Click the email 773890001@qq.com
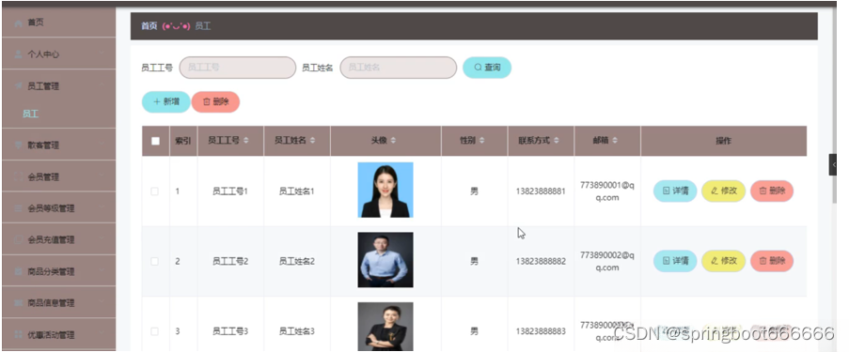This screenshot has width=849, height=352. [607, 191]
